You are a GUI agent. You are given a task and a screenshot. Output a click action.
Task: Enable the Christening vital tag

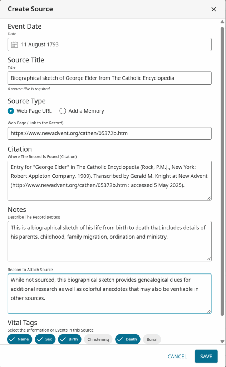click(x=98, y=339)
